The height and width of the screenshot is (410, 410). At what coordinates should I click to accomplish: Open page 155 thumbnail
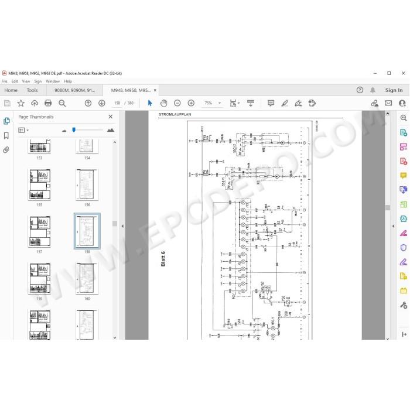(39, 184)
